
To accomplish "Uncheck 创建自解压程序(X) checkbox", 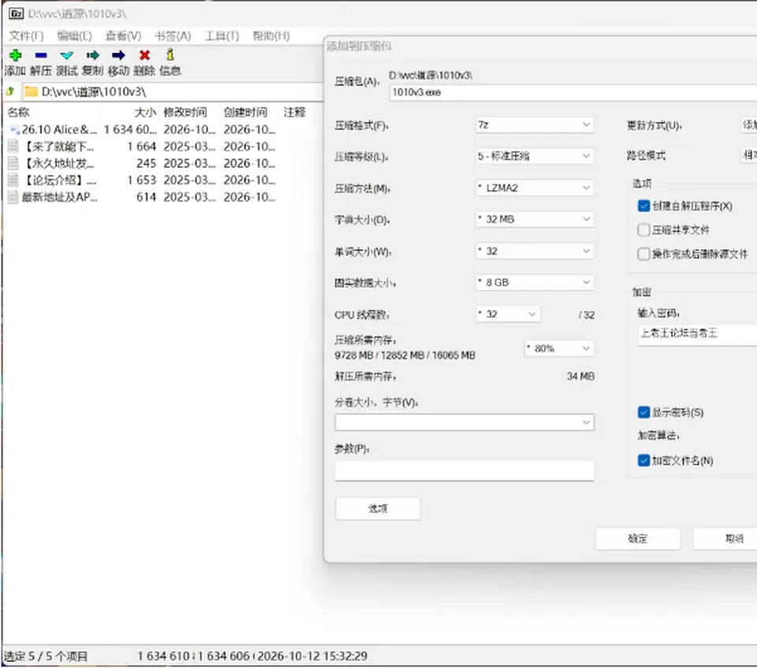I will [x=643, y=207].
